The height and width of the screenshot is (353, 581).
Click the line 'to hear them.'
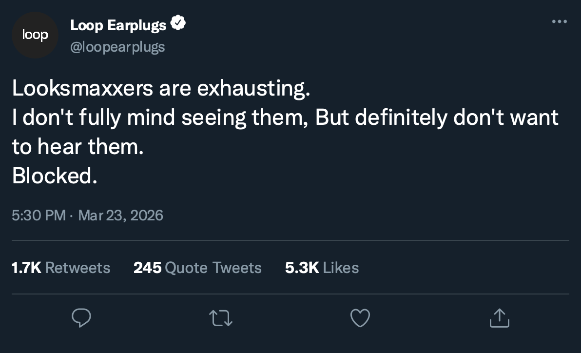click(78, 147)
